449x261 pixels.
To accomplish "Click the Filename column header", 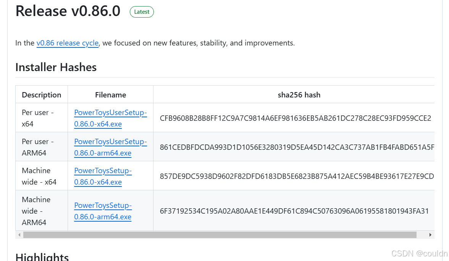I will click(x=111, y=95).
